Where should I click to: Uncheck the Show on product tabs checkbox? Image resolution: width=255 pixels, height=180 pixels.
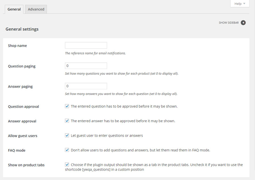coord(67,164)
